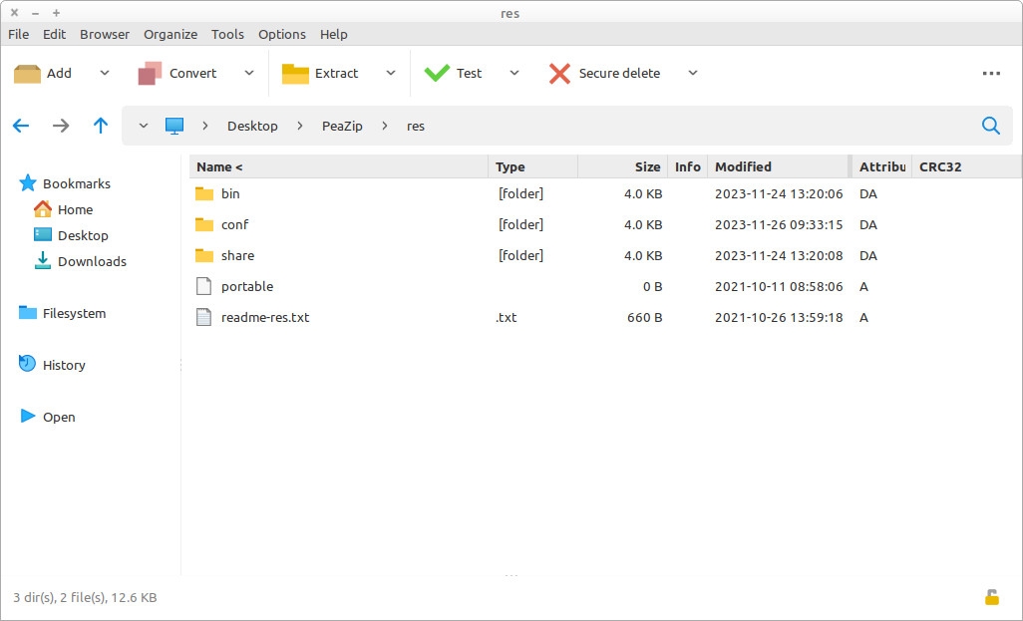This screenshot has height=621, width=1023.
Task: Click the computer root icon in breadcrumb
Action: pyautogui.click(x=174, y=126)
